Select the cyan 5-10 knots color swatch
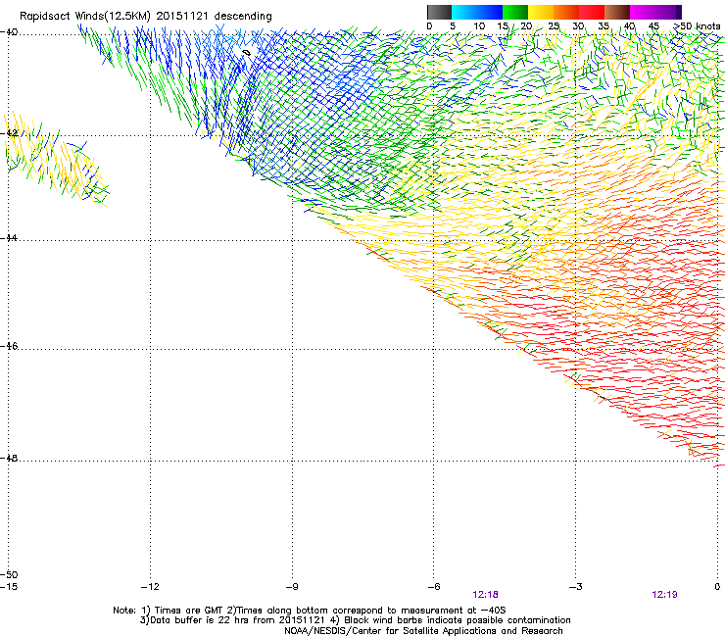 pos(464,12)
